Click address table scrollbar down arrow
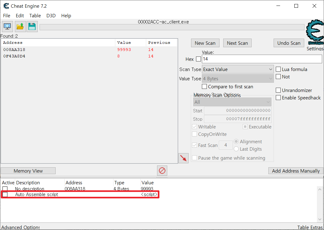This screenshot has width=324, height=230. pos(320,220)
